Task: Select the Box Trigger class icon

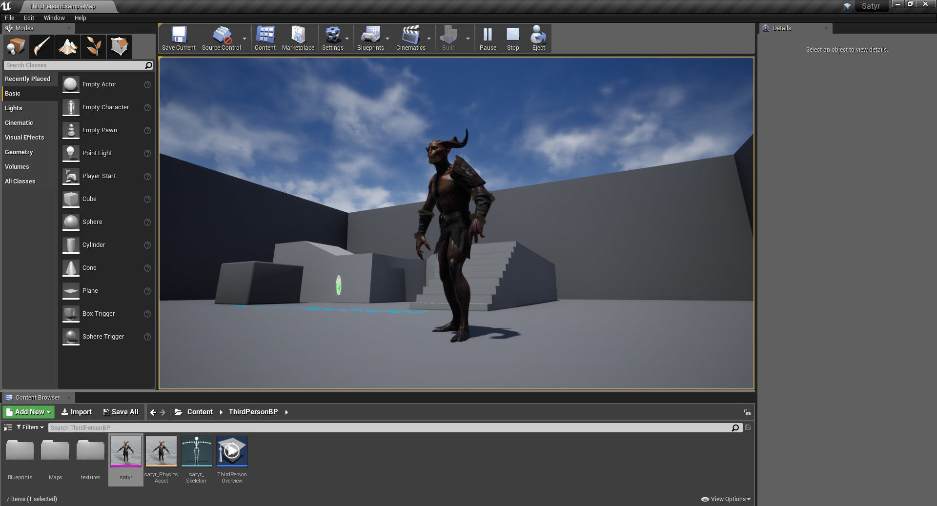Action: click(x=71, y=314)
